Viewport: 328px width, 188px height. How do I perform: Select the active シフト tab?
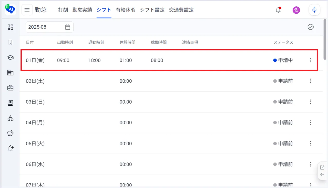tap(104, 10)
